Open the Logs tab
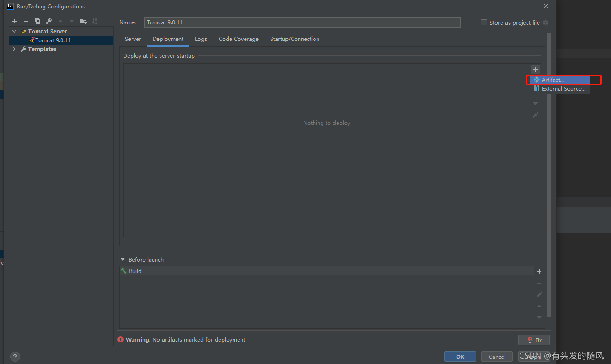This screenshot has width=611, height=364. click(x=201, y=39)
